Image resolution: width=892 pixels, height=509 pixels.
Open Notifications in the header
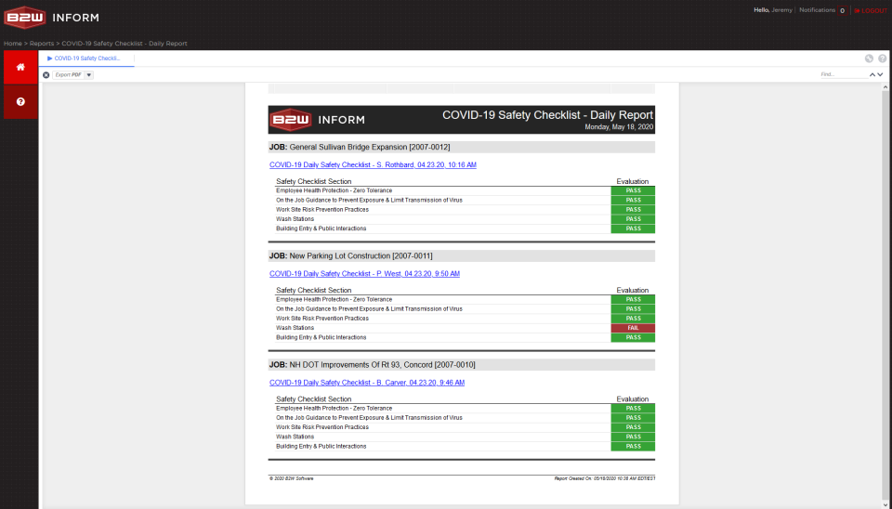817,10
